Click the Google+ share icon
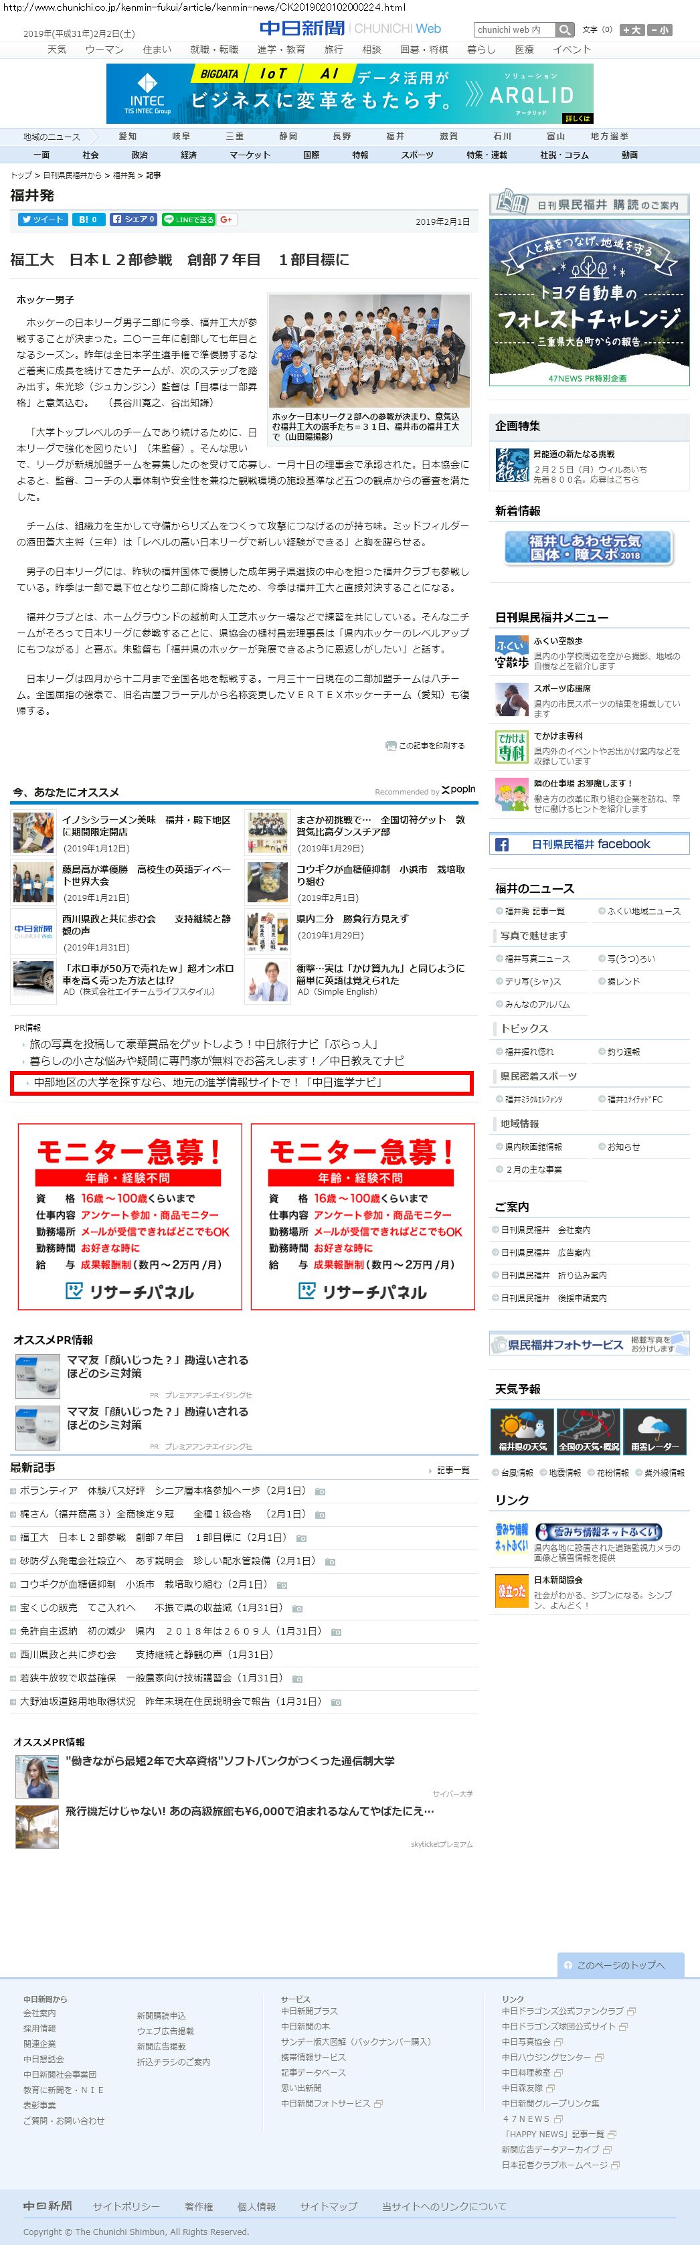The height and width of the screenshot is (2245, 700). 227,220
